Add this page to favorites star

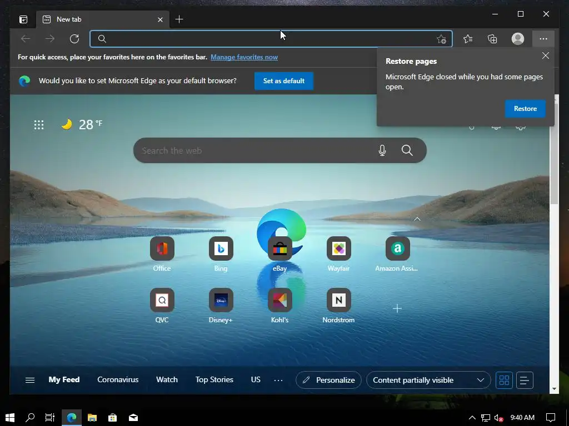coord(441,39)
